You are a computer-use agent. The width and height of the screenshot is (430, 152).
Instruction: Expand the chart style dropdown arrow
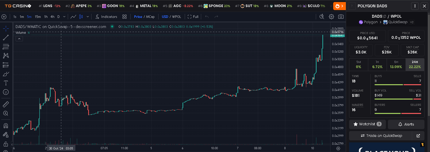[87, 16]
